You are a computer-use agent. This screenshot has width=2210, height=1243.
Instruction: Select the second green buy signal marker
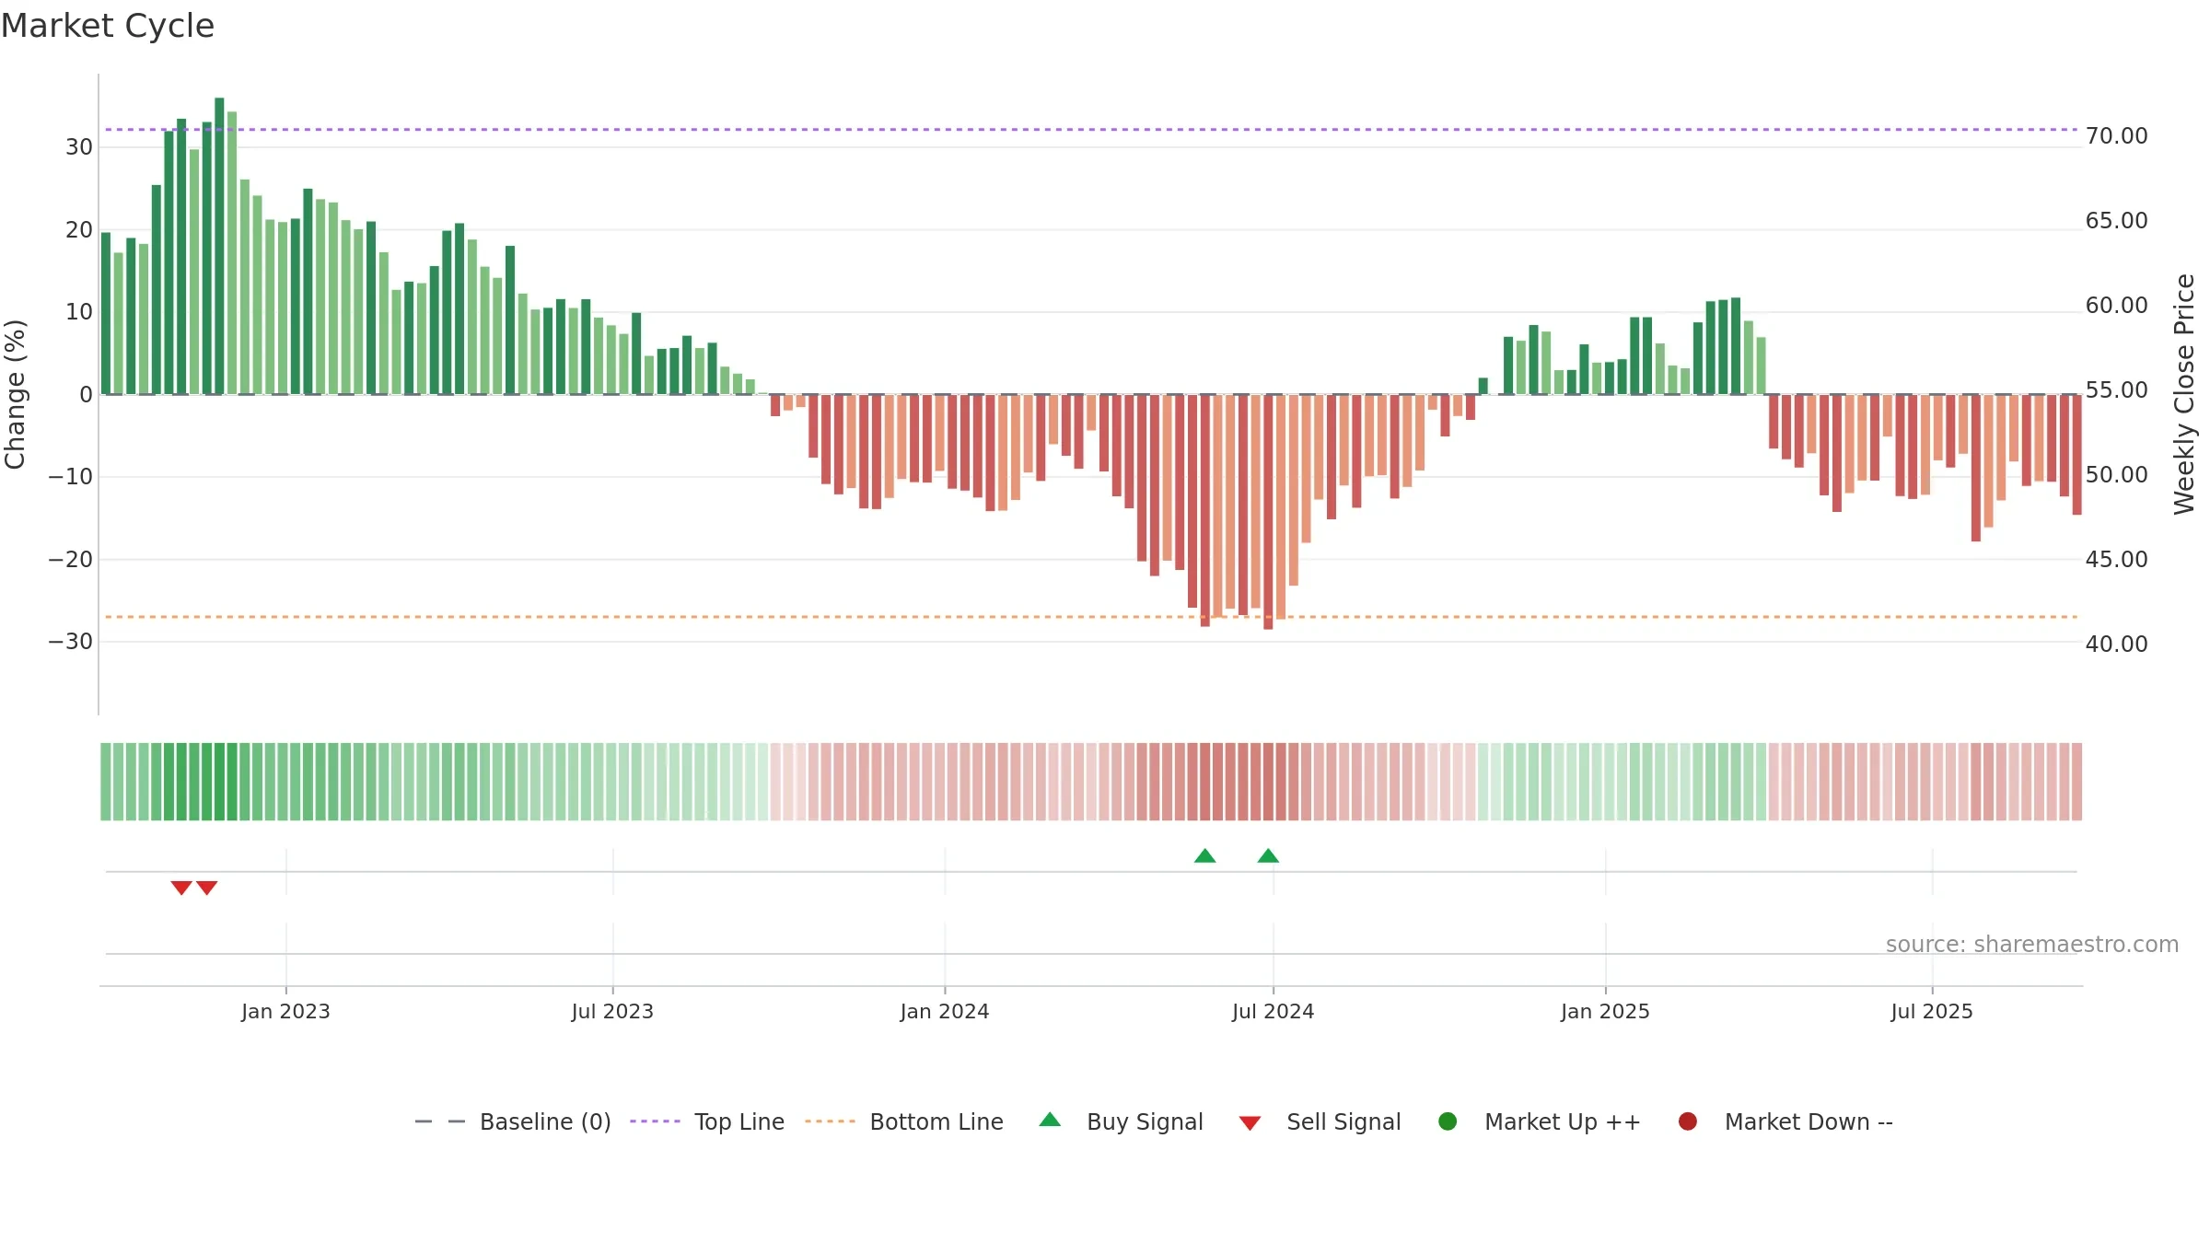[1268, 856]
